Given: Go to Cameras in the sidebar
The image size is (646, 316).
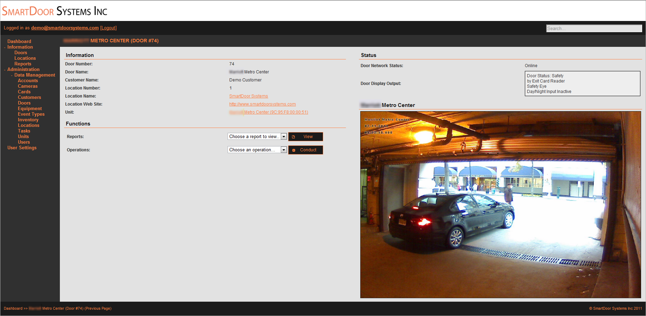Looking at the screenshot, I should (27, 86).
